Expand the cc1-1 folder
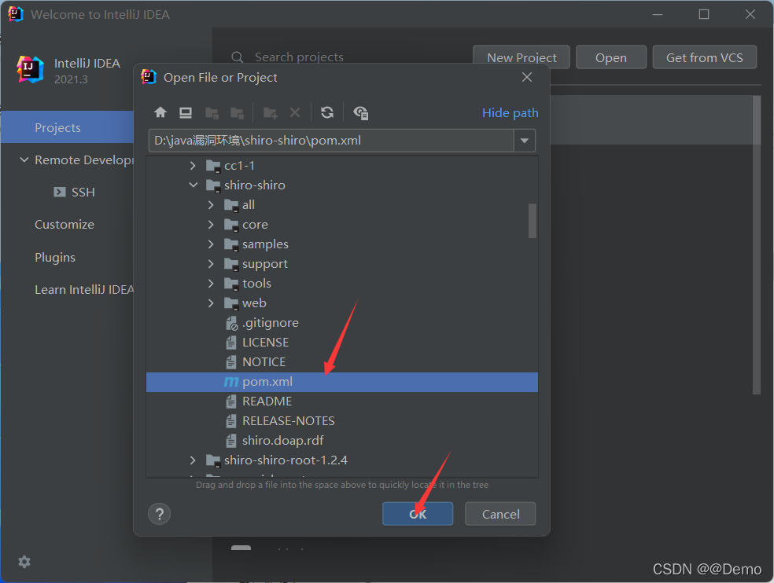 [193, 166]
